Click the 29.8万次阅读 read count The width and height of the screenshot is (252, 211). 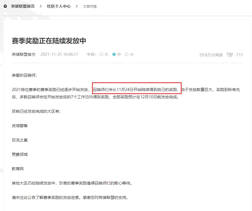(211, 55)
